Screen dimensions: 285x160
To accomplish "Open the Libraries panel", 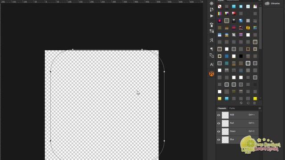I will pos(273,4).
